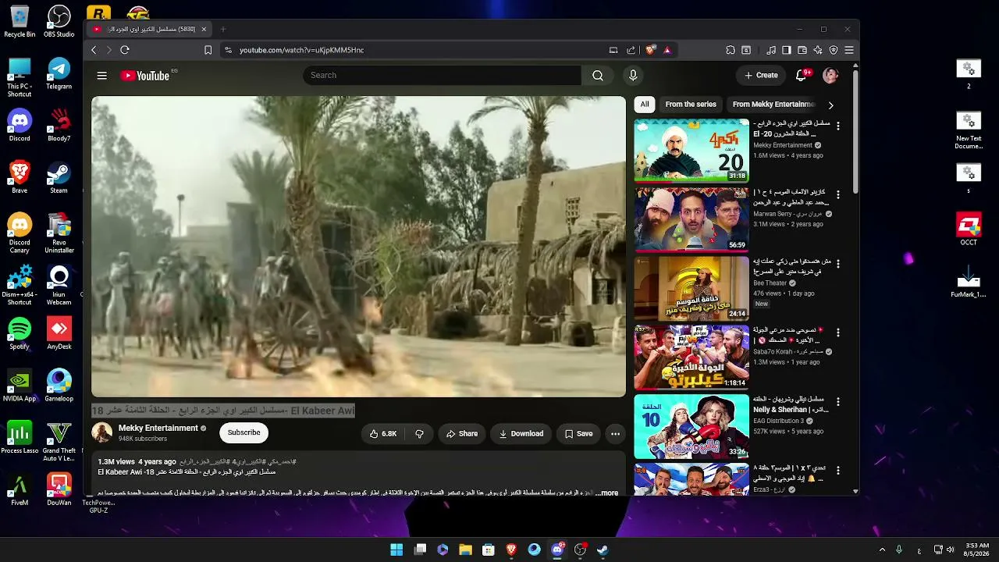The width and height of the screenshot is (999, 562).
Task: Open the Microsoft Store taskbar icon
Action: pos(489,550)
